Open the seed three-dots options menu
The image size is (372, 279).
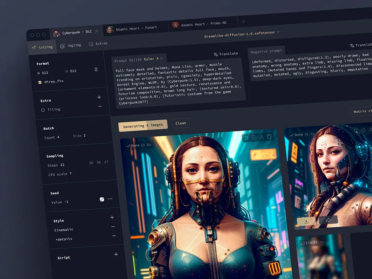pos(110,199)
